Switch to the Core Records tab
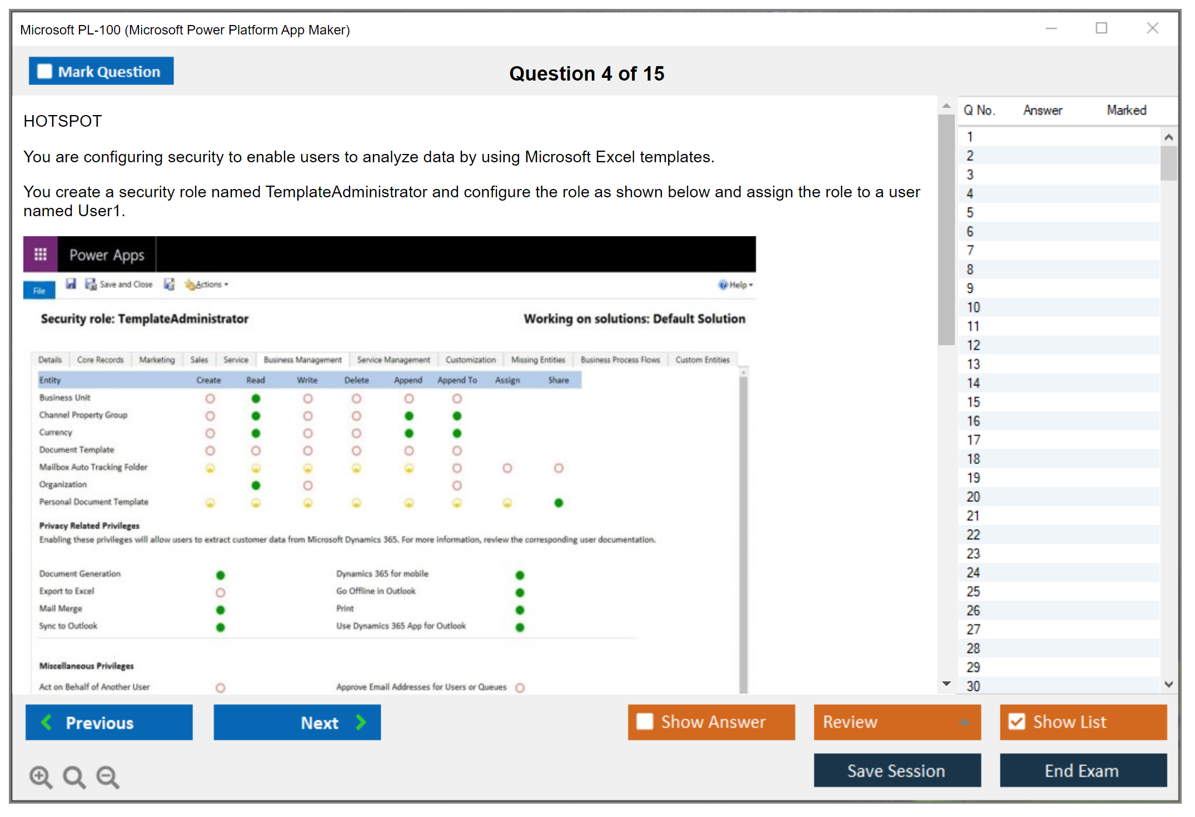This screenshot has height=817, width=1195. [100, 360]
